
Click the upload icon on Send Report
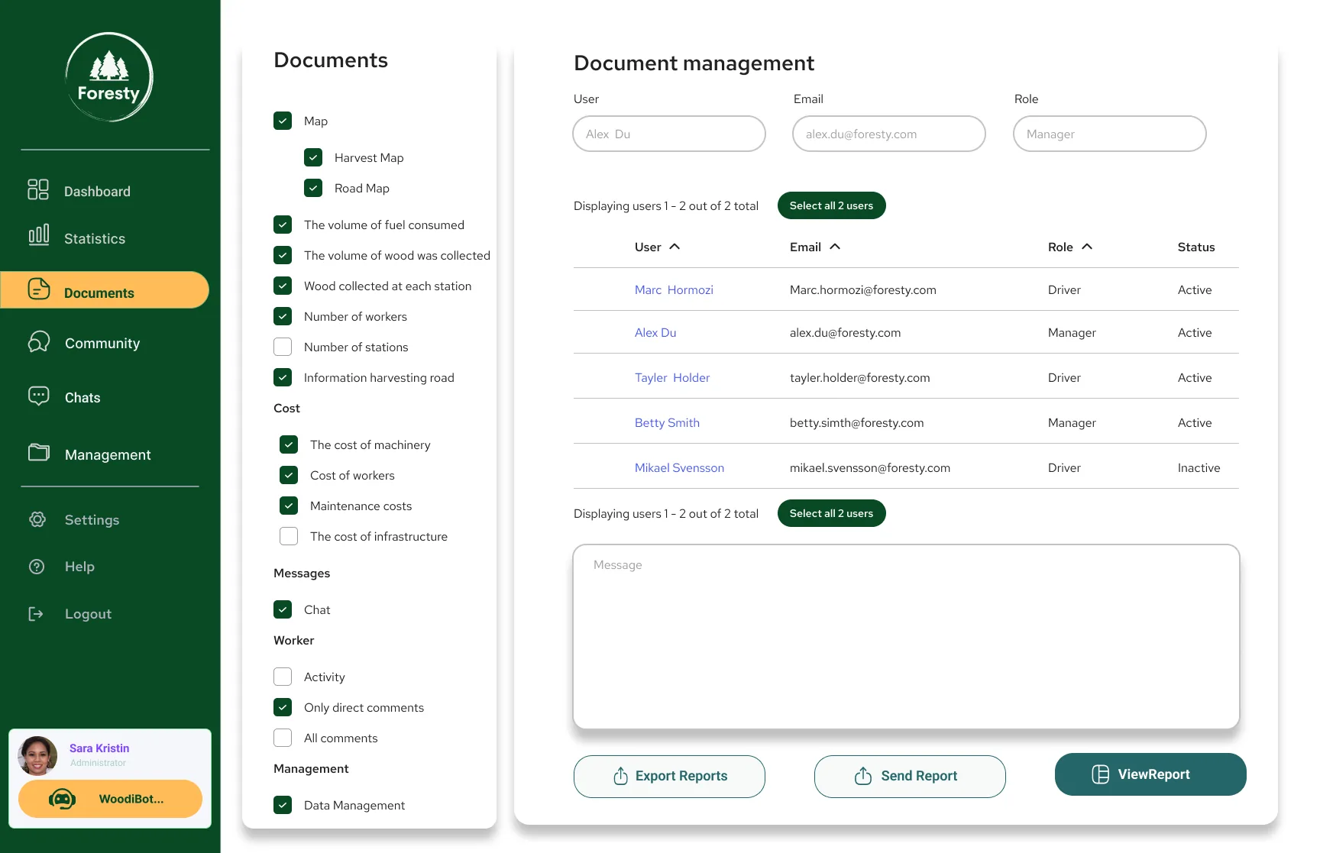[x=863, y=776]
